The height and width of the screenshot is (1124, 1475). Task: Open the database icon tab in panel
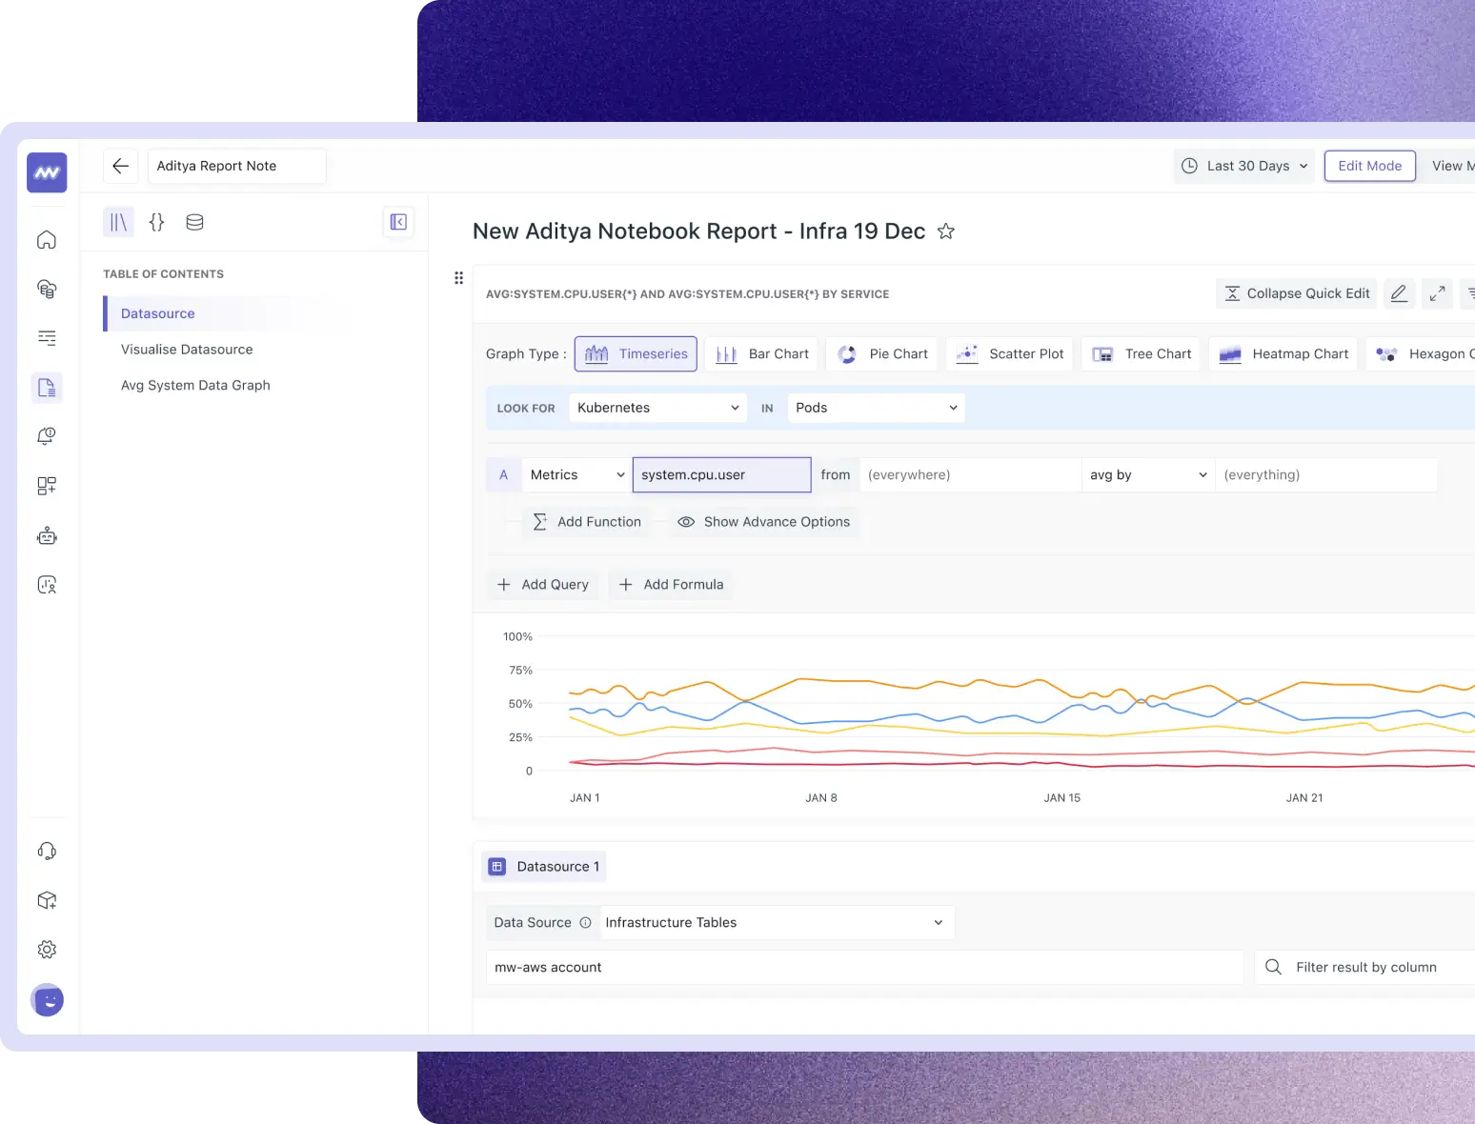(x=194, y=222)
